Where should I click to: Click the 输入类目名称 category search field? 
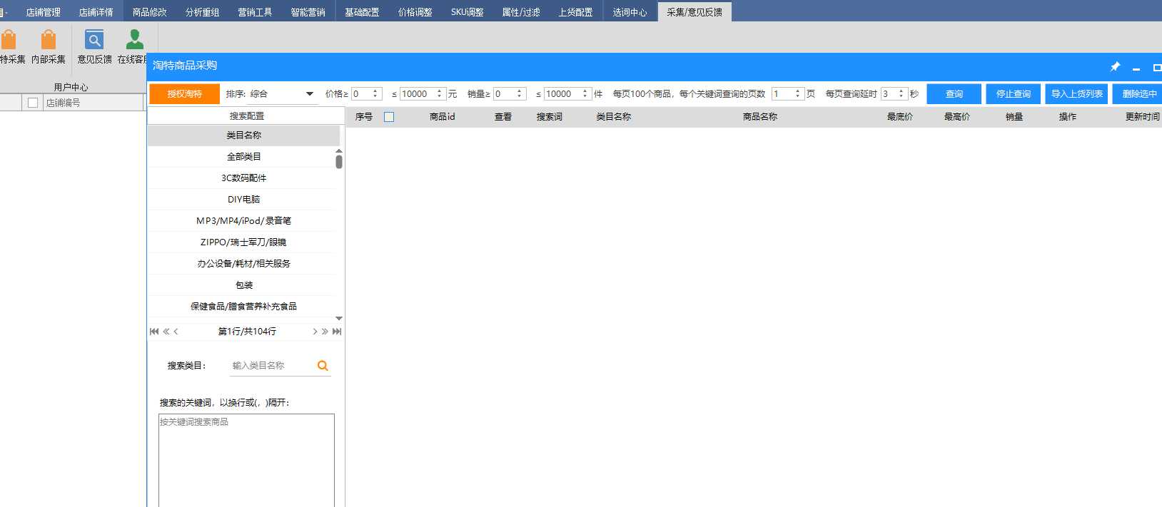point(271,366)
